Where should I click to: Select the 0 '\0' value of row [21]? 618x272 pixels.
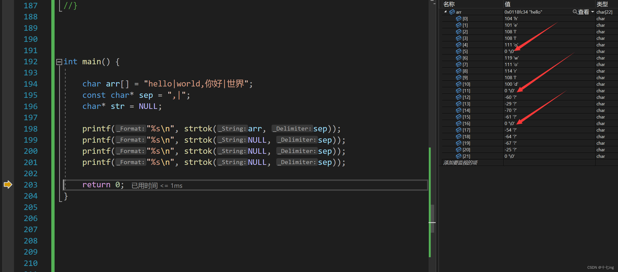[509, 156]
